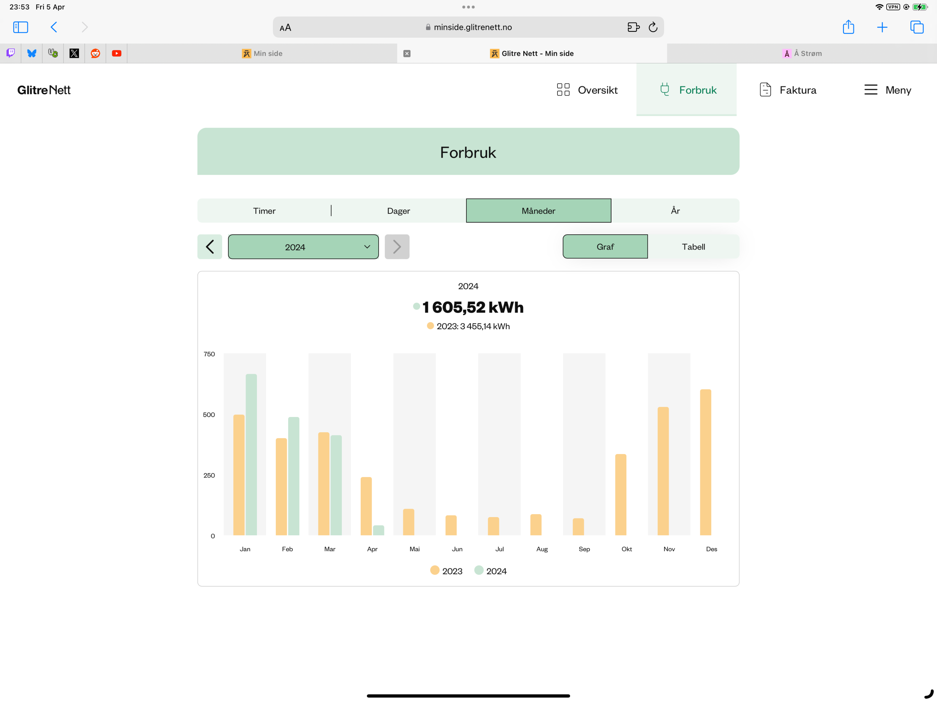Select the Graf display mode
The height and width of the screenshot is (702, 937).
click(605, 246)
